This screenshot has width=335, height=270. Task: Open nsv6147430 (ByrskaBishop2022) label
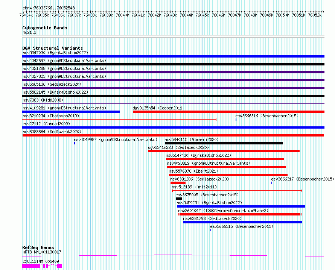click(x=198, y=155)
